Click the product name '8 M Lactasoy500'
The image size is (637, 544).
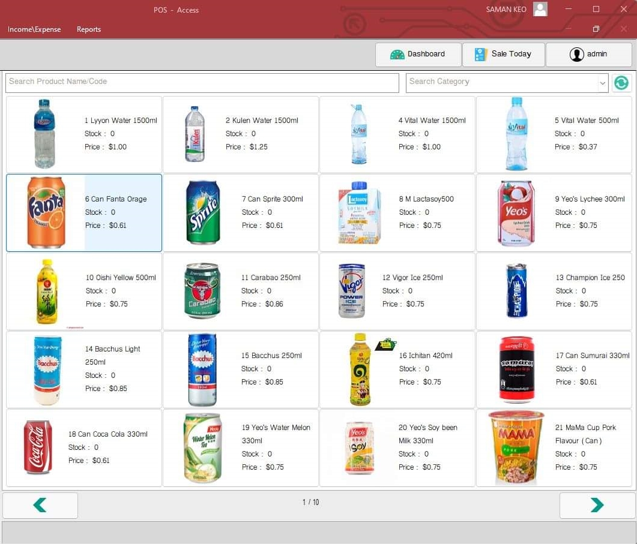click(426, 199)
